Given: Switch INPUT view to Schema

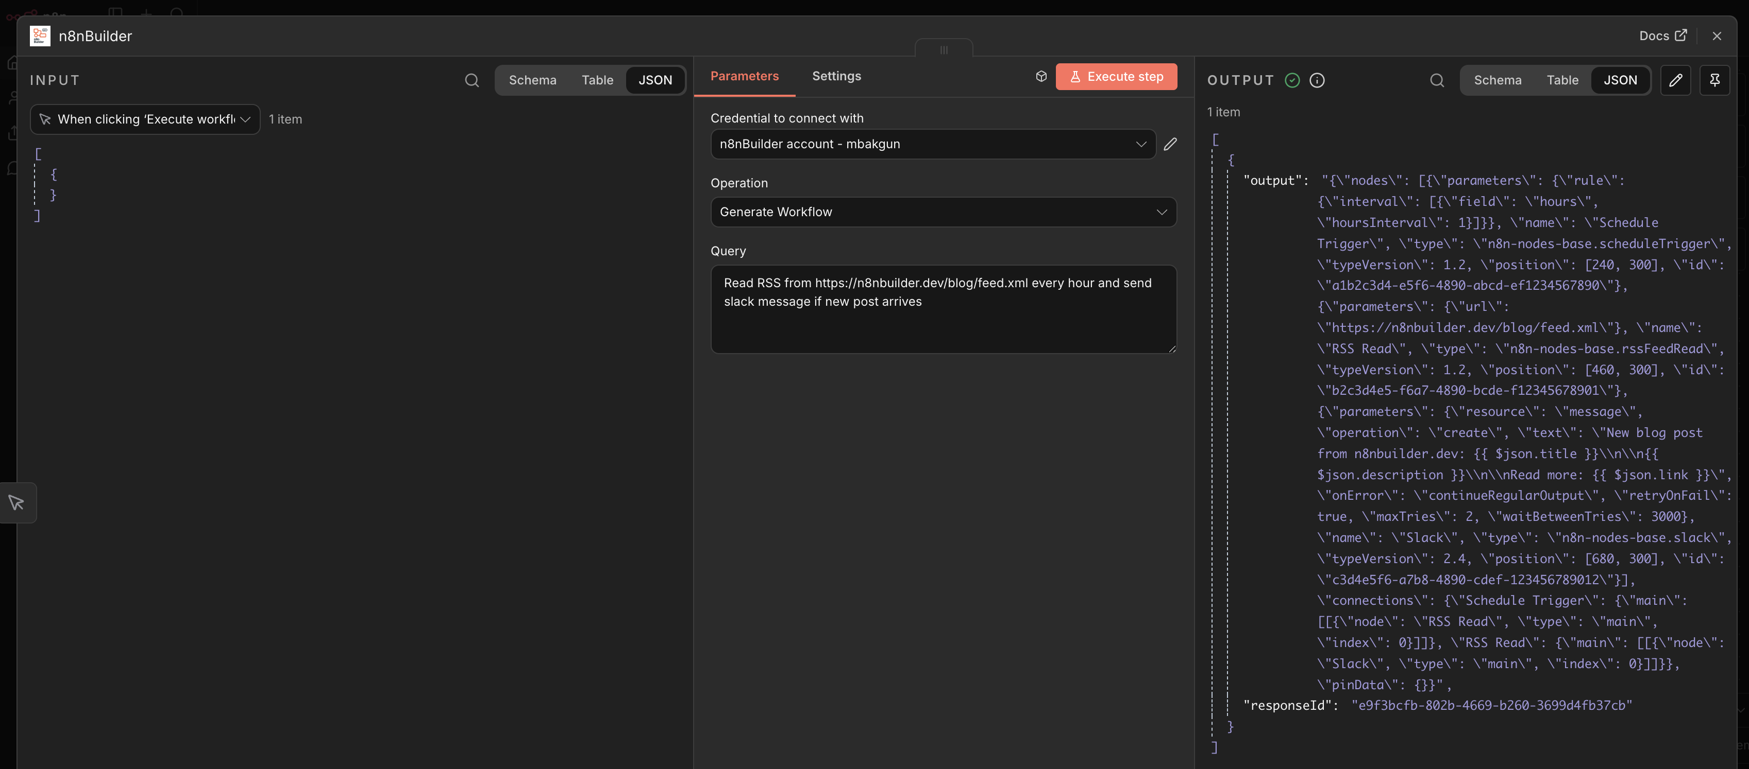Looking at the screenshot, I should click(x=532, y=80).
